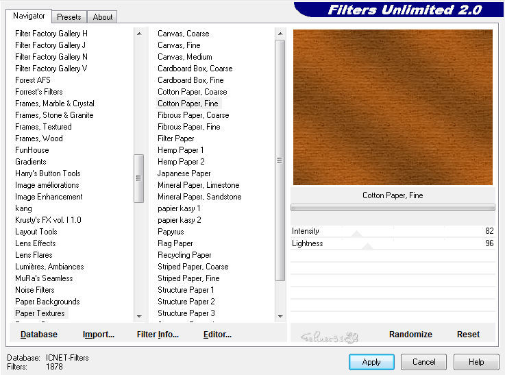Choose Canvas, Coarse filter
The height and width of the screenshot is (375, 505).
coord(184,34)
